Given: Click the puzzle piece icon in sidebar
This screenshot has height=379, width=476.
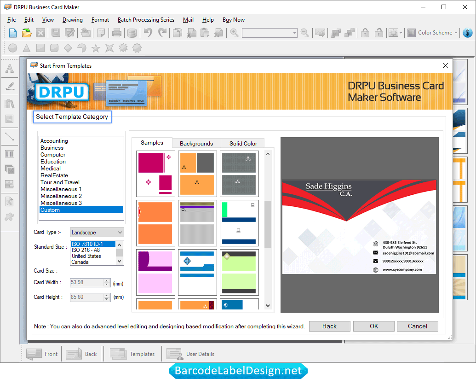Looking at the screenshot, I should click(x=10, y=217).
